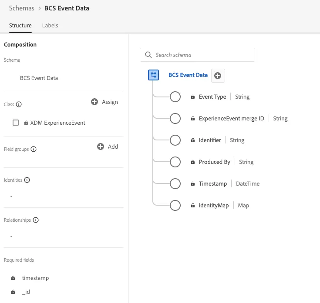Click the timestamp required field
The width and height of the screenshot is (320, 303).
coord(36,278)
